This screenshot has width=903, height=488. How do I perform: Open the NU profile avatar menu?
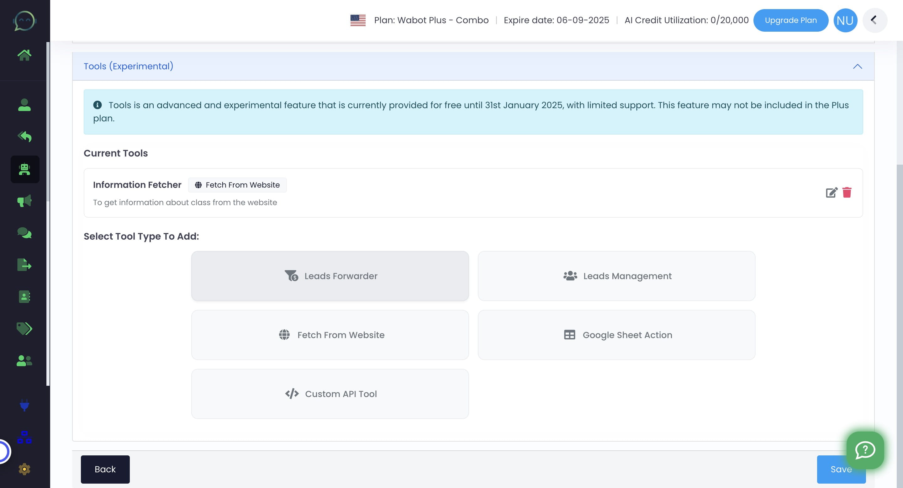tap(845, 20)
